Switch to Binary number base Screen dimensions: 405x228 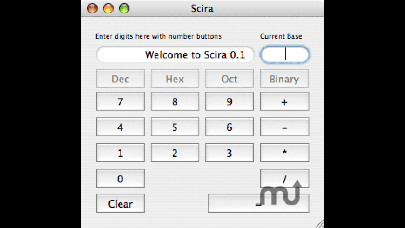[284, 79]
